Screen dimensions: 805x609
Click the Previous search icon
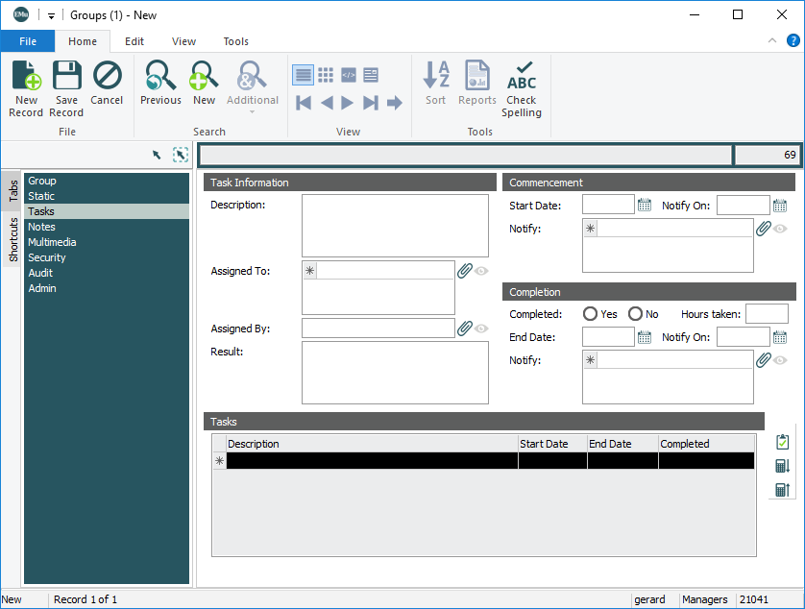[160, 77]
